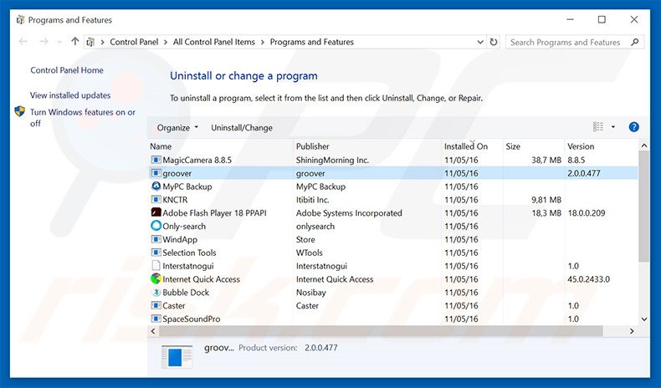Click the WindApp program icon
This screenshot has width=661, height=388.
click(156, 239)
